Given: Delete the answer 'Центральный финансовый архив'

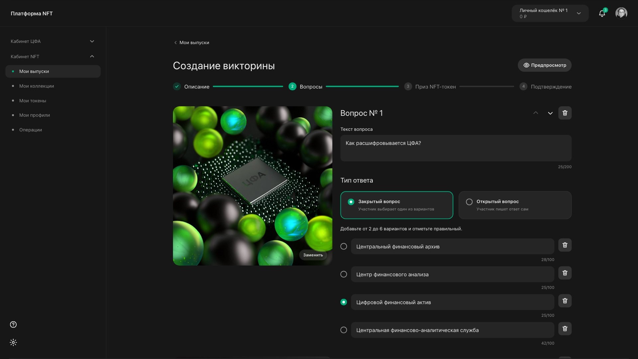Looking at the screenshot, I should click(565, 245).
